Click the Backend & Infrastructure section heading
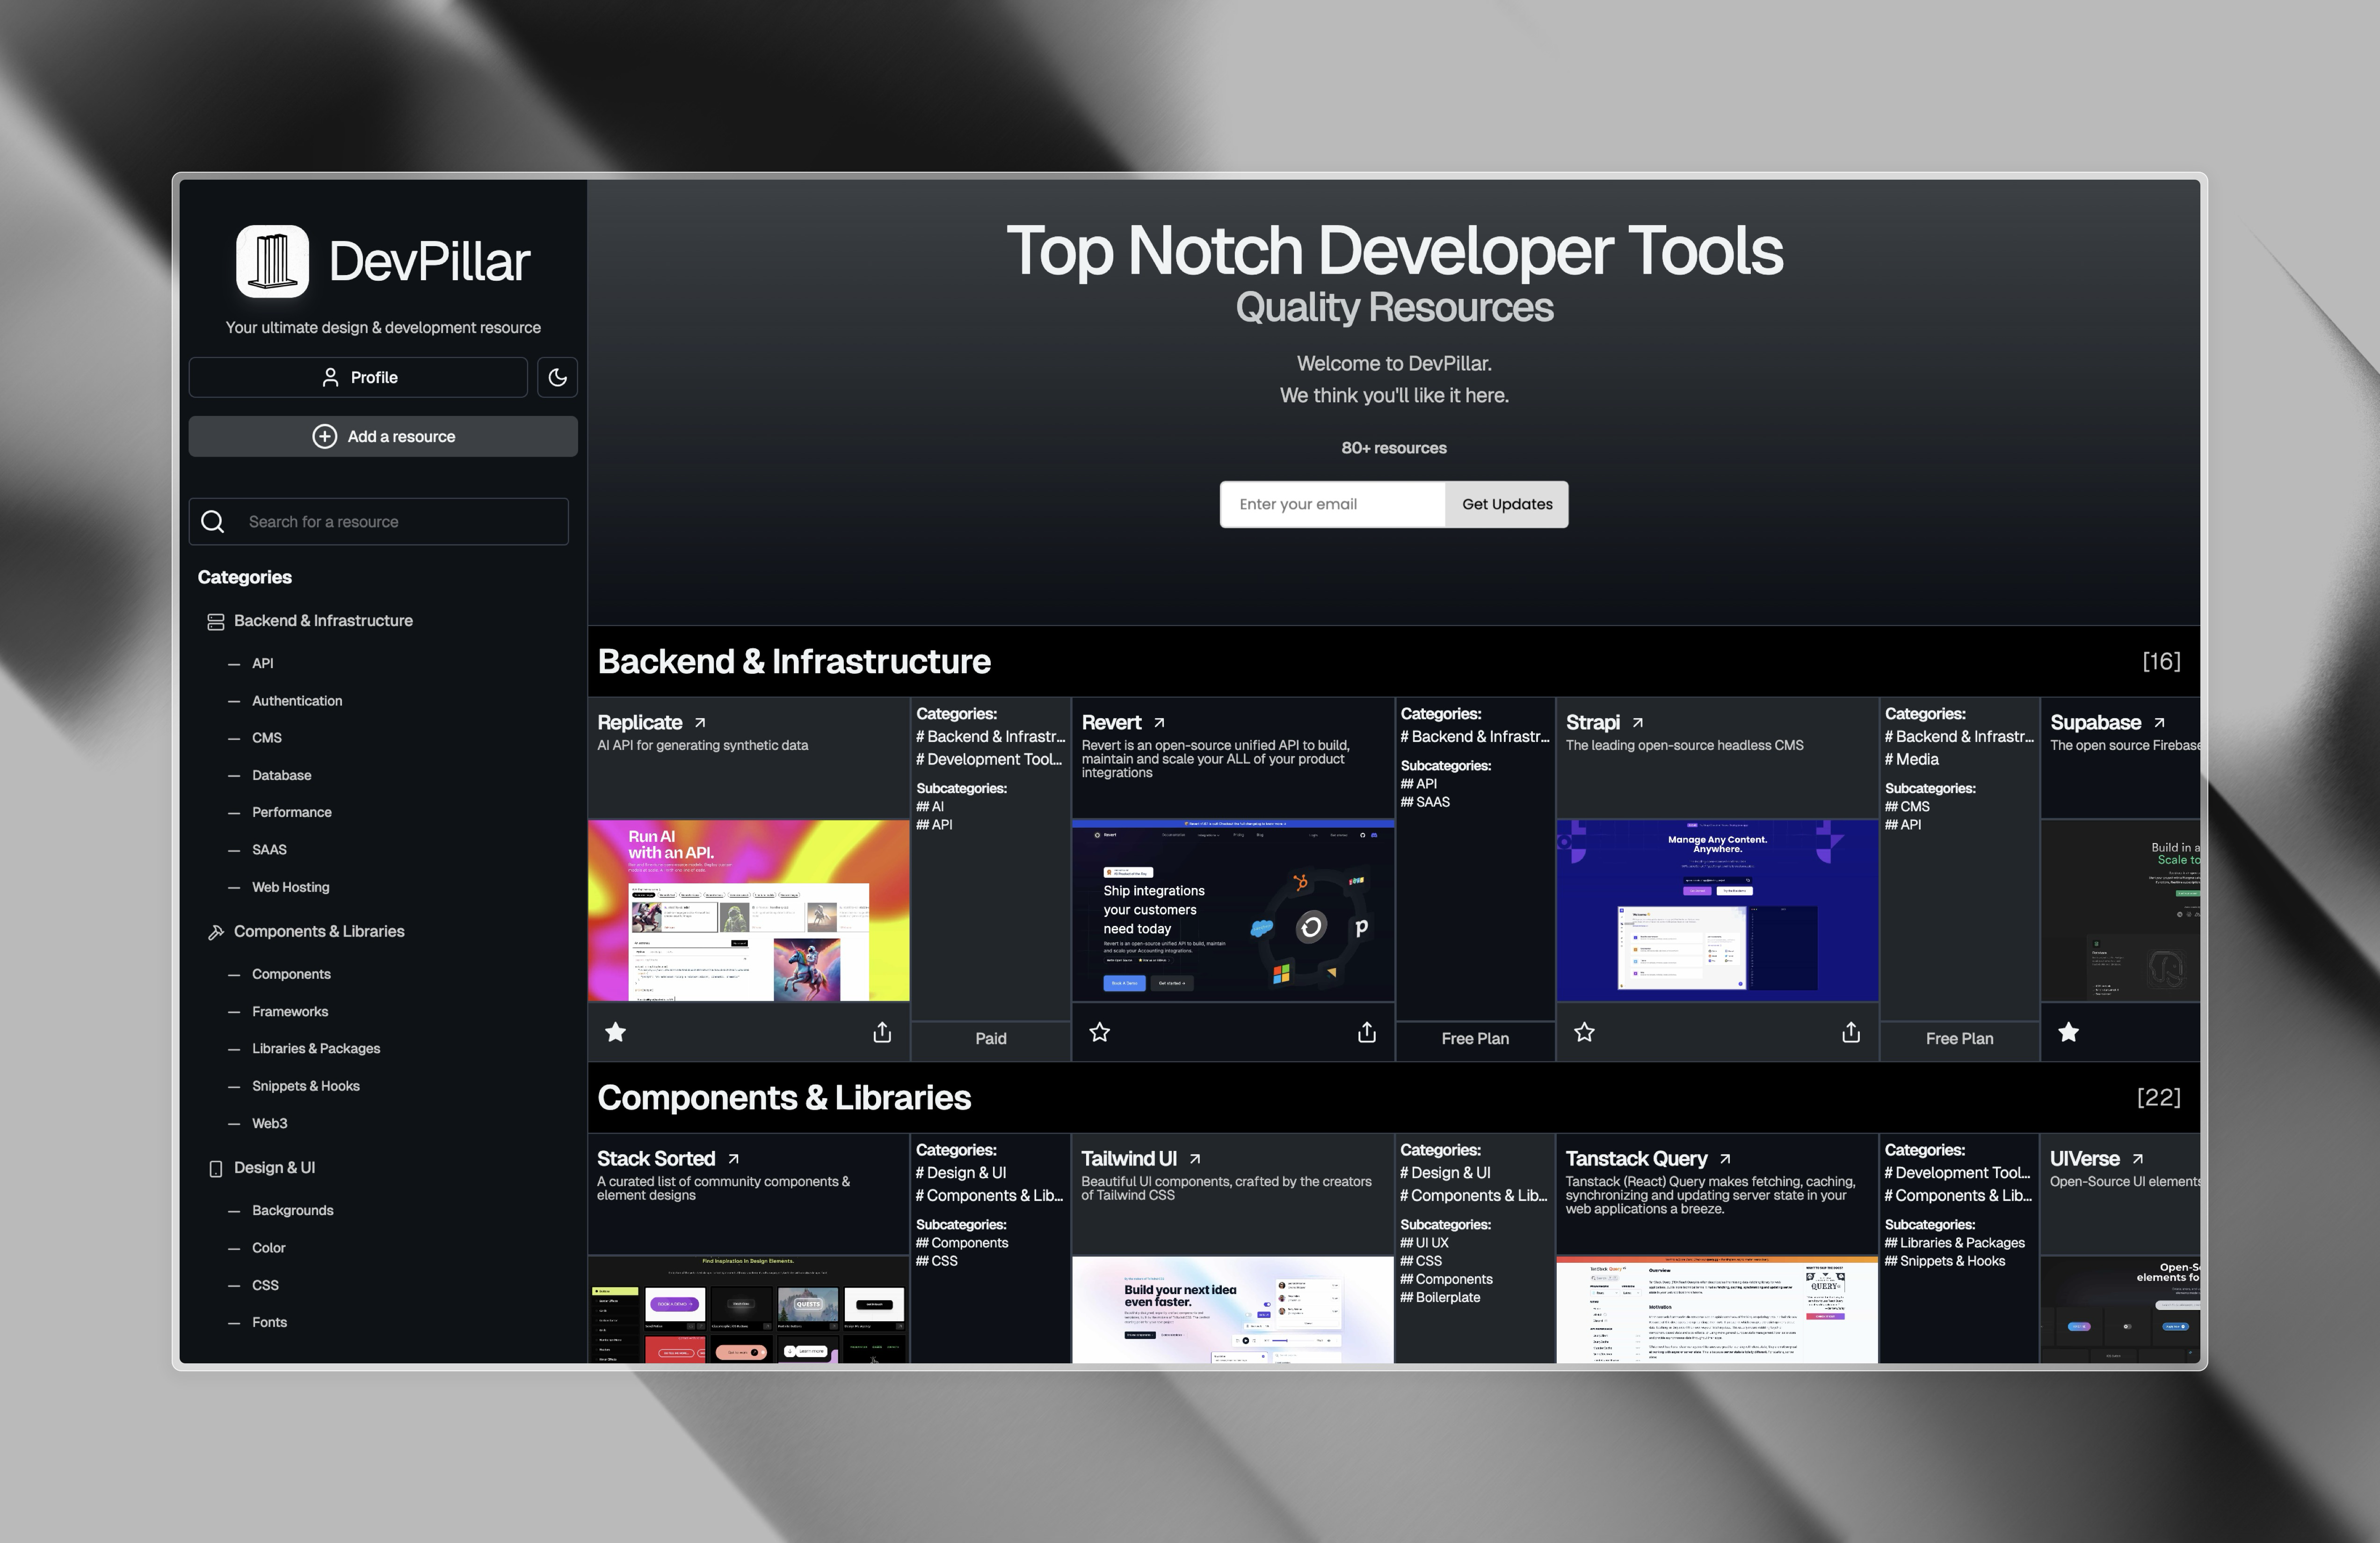 tap(794, 661)
